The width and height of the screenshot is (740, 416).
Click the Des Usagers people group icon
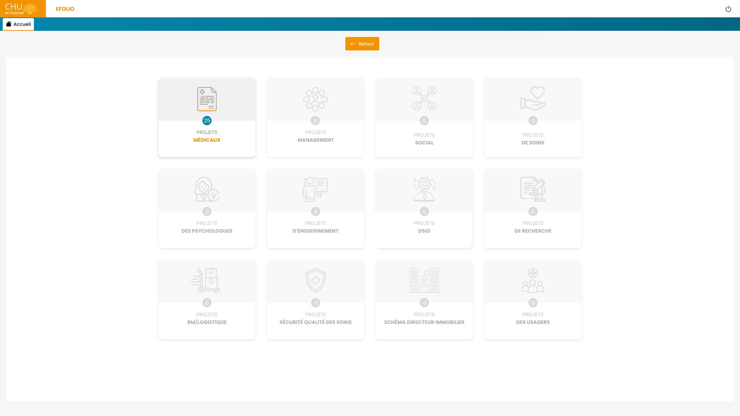(533, 280)
